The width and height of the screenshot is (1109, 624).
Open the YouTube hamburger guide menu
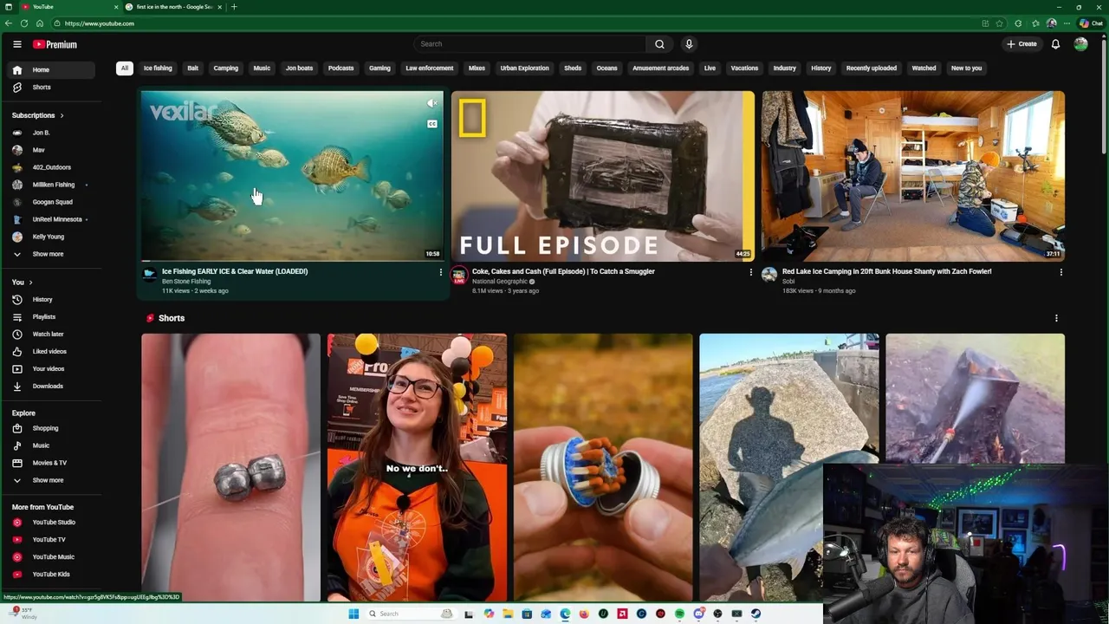pyautogui.click(x=16, y=44)
